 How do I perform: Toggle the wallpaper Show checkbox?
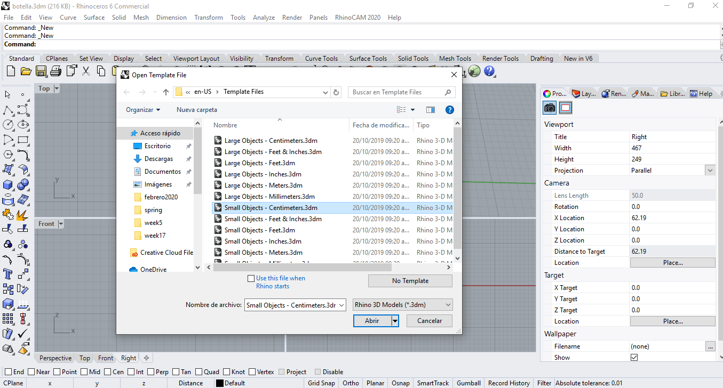pyautogui.click(x=634, y=358)
